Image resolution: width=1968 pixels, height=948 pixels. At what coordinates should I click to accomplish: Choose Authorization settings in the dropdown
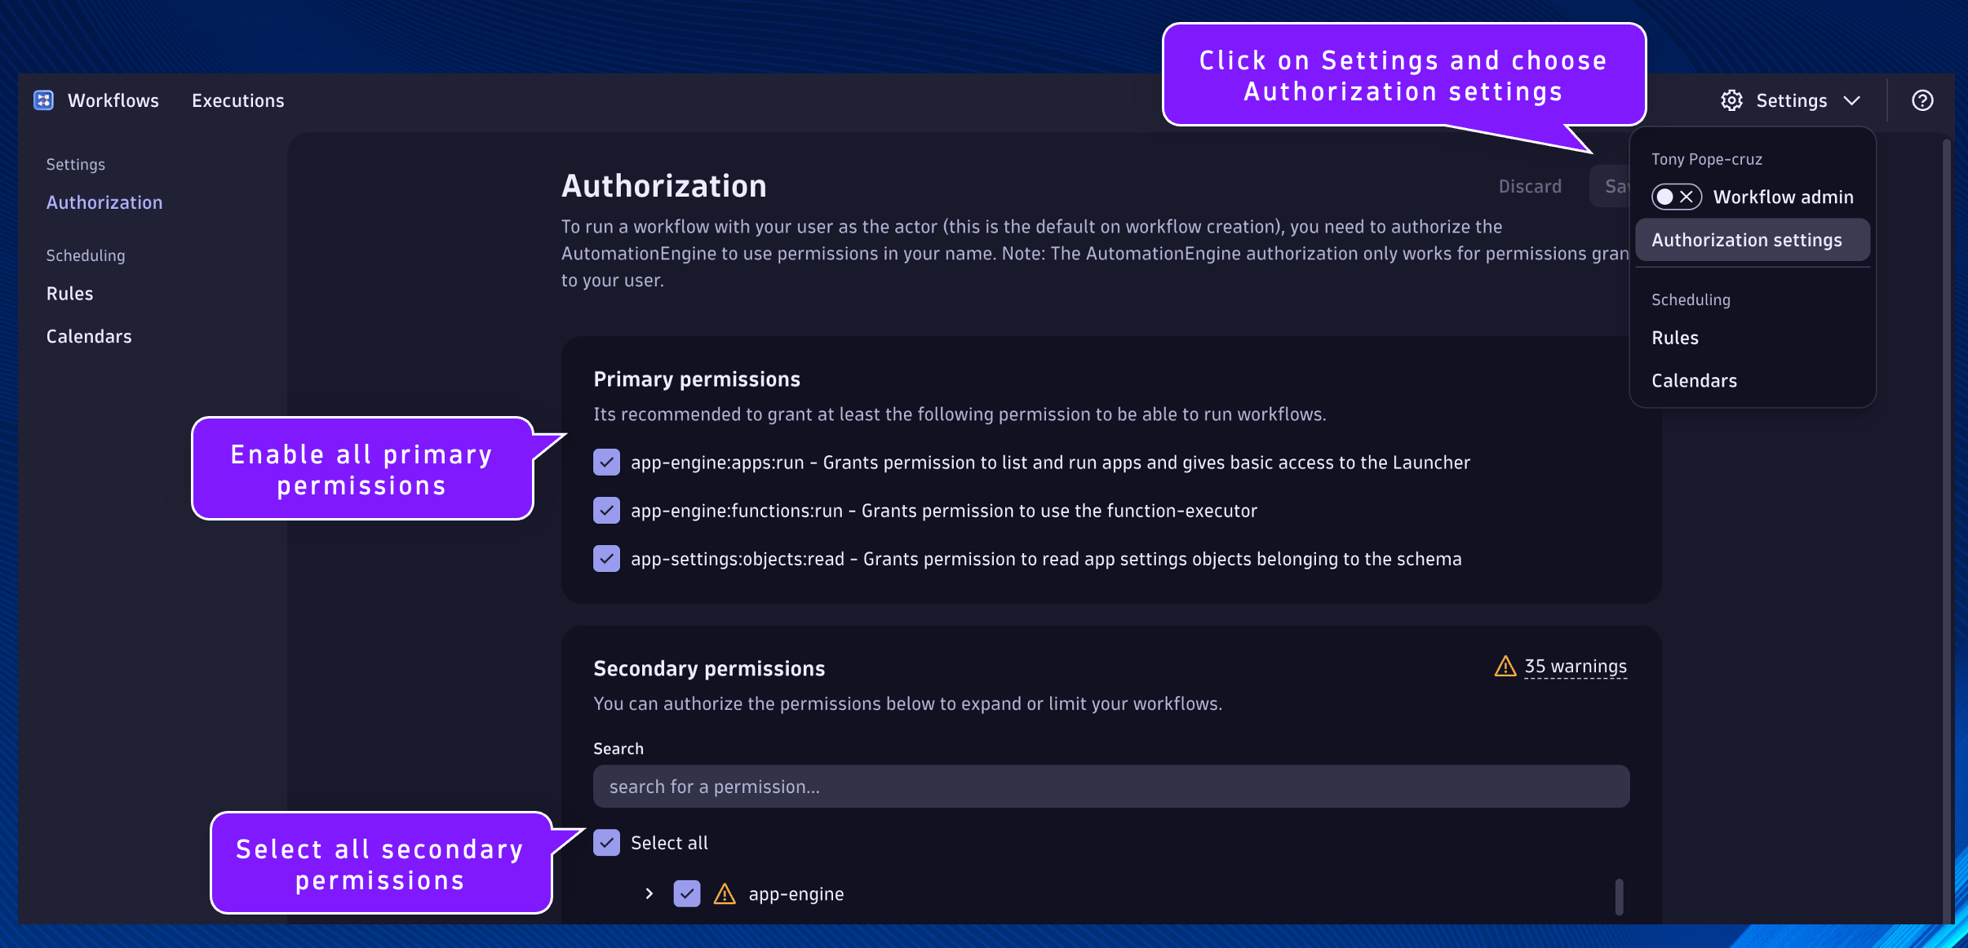1753,240
